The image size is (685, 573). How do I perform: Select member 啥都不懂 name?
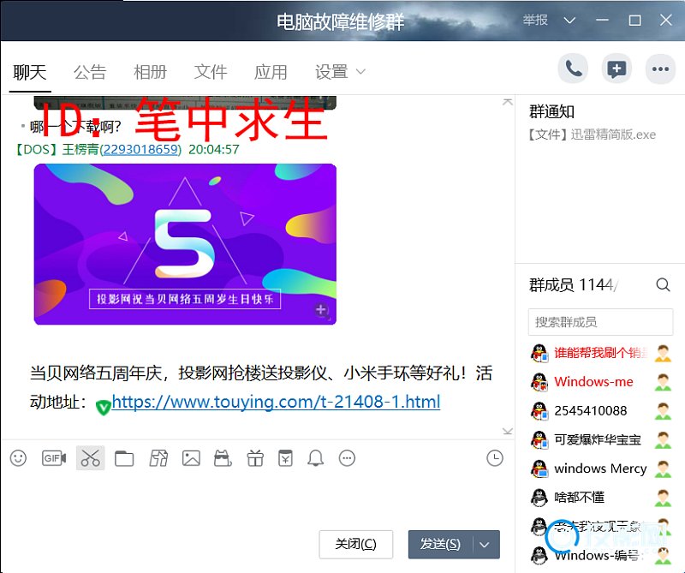pyautogui.click(x=580, y=498)
